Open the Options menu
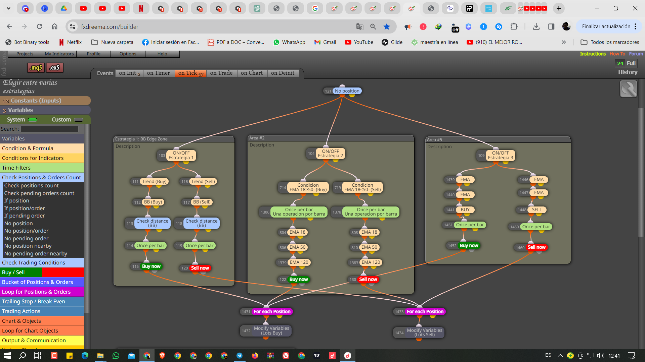This screenshot has height=362, width=645. (128, 54)
